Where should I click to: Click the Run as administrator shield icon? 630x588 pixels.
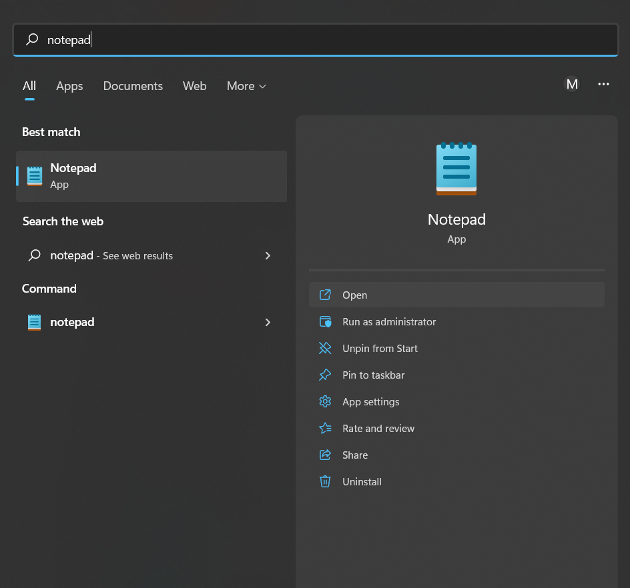(x=325, y=322)
